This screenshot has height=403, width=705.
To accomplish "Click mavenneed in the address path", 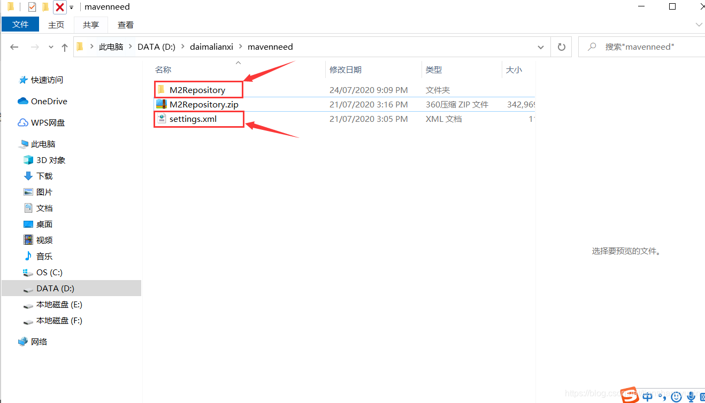I will [x=270, y=46].
